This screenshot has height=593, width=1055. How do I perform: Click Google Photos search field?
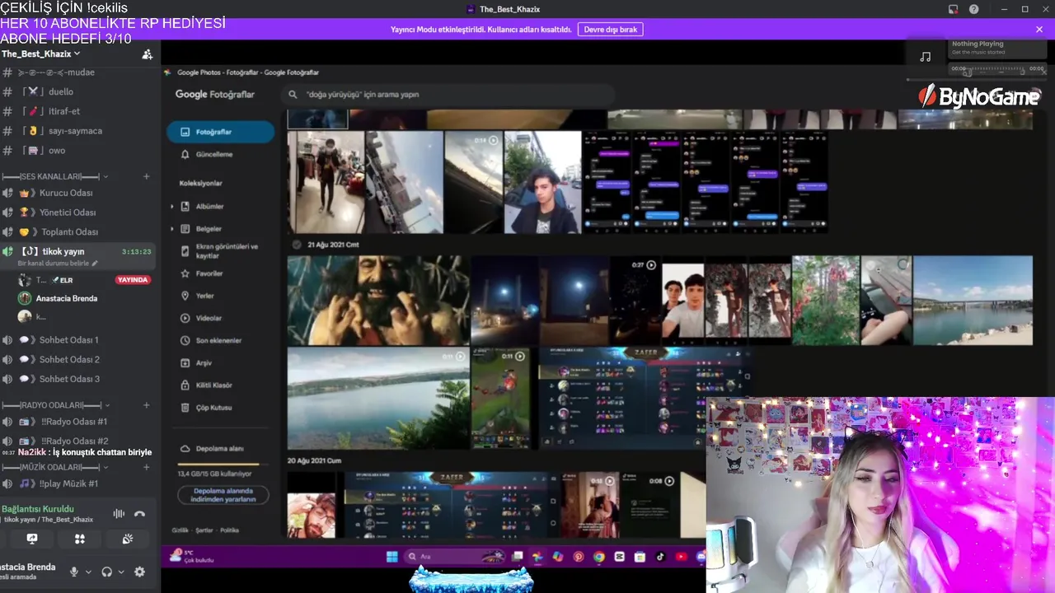pyautogui.click(x=449, y=95)
